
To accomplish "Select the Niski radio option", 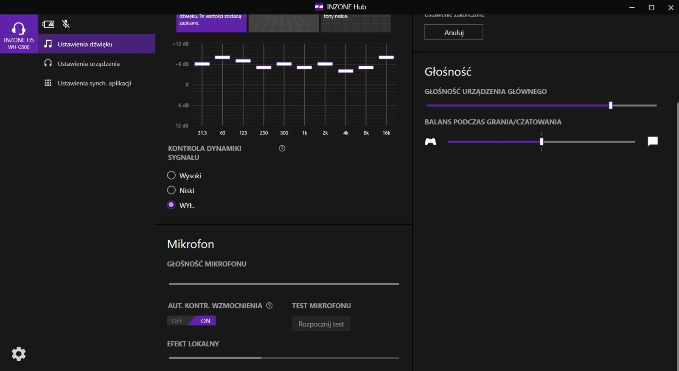I will coord(171,190).
